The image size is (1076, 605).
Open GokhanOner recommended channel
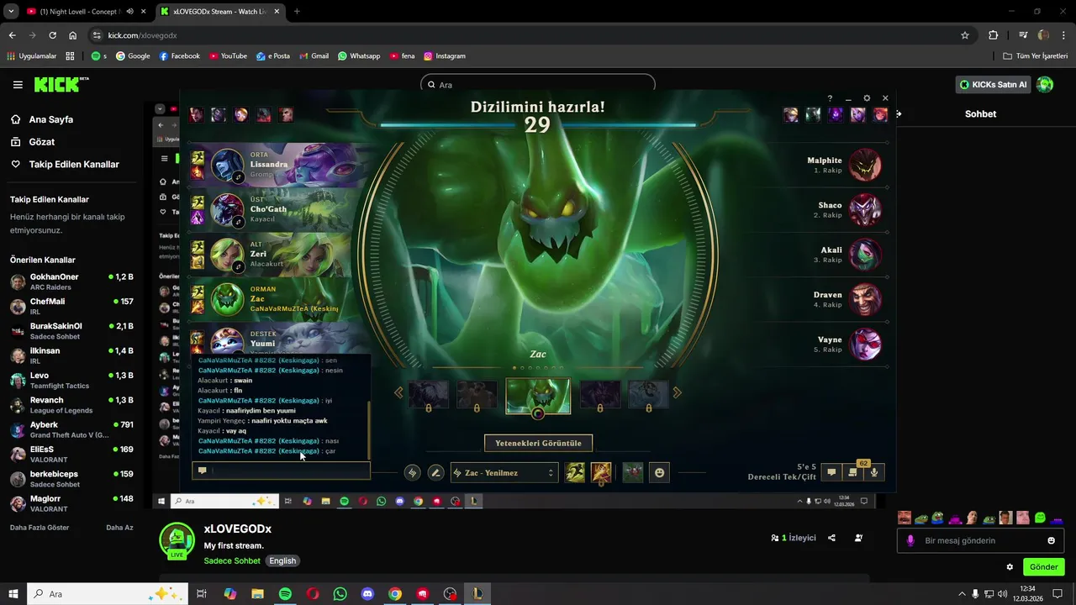point(71,281)
